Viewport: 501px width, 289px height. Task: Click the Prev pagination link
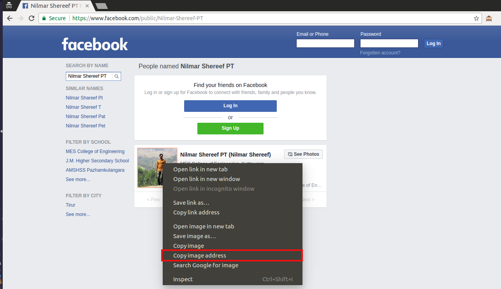(x=154, y=200)
